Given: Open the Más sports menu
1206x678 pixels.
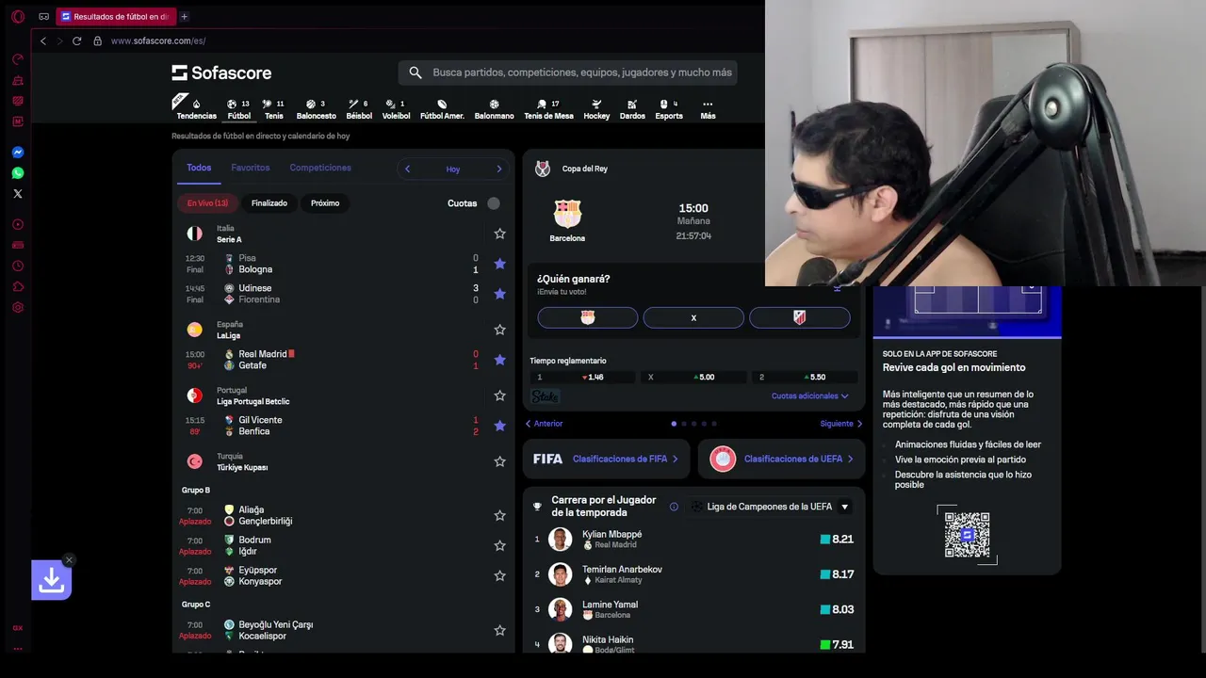Looking at the screenshot, I should (x=708, y=109).
